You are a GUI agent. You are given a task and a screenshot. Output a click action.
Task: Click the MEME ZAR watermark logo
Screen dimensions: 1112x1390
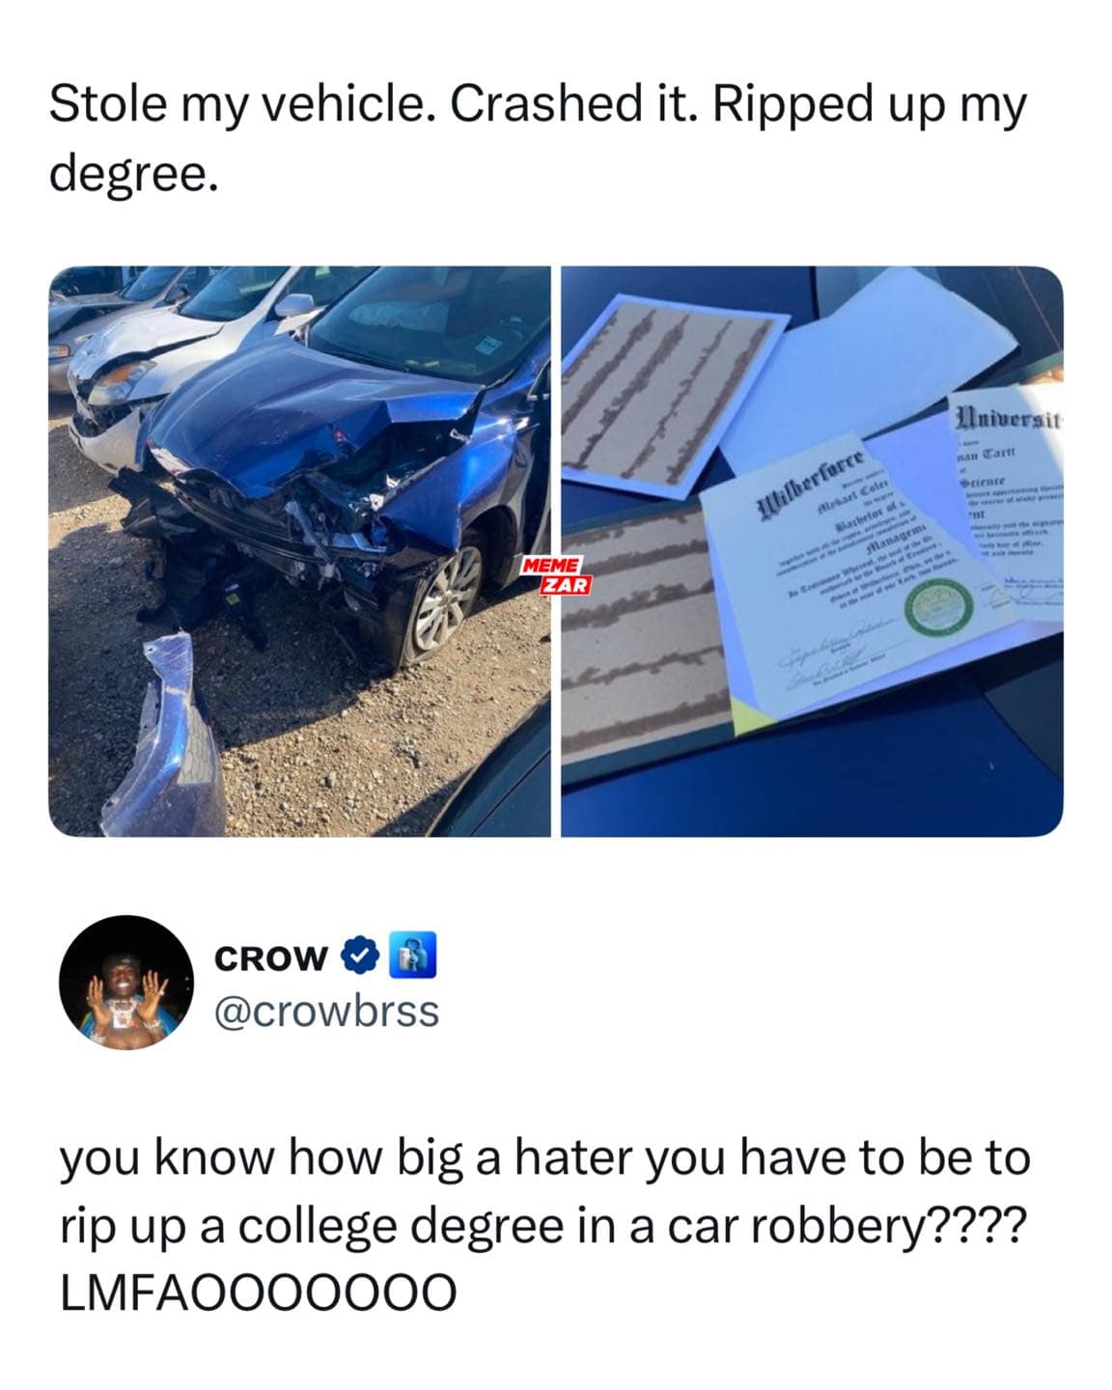[x=556, y=575]
